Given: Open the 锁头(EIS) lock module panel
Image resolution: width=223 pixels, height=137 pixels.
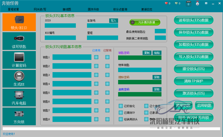Looking at the screenshot, I should coord(19,22).
